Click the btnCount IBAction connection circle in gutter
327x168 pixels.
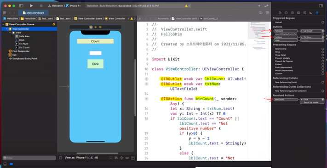click(x=146, y=99)
